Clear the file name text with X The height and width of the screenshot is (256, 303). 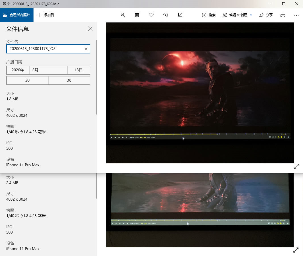(86, 49)
